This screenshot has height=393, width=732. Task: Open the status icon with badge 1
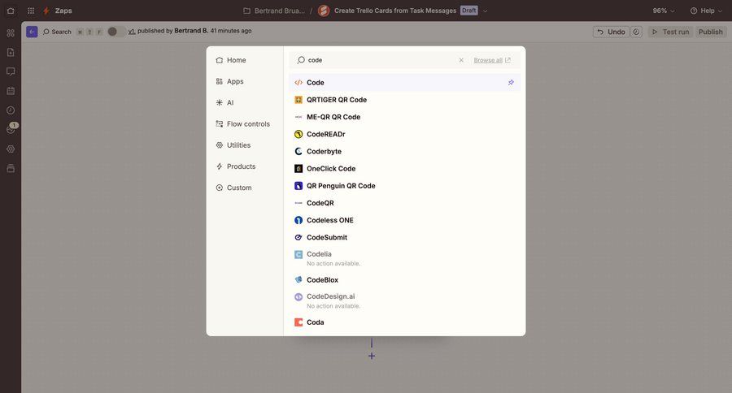click(x=11, y=128)
